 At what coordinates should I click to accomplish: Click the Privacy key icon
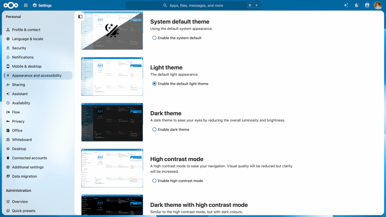[x=8, y=121]
